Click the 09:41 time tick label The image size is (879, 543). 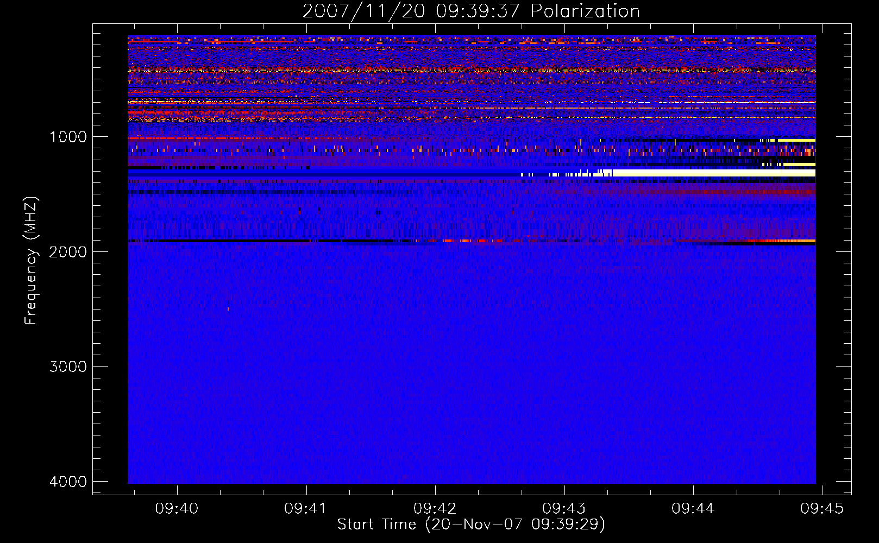[x=306, y=508]
